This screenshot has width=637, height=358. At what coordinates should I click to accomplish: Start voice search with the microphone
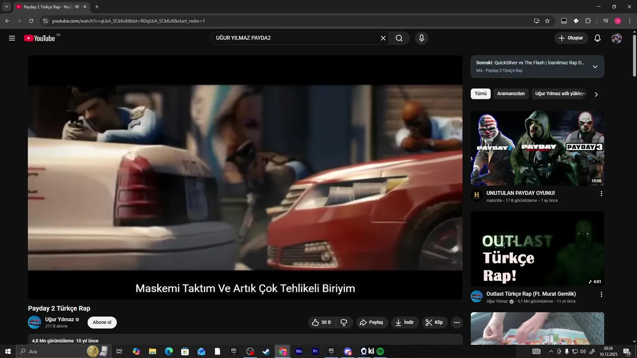422,38
